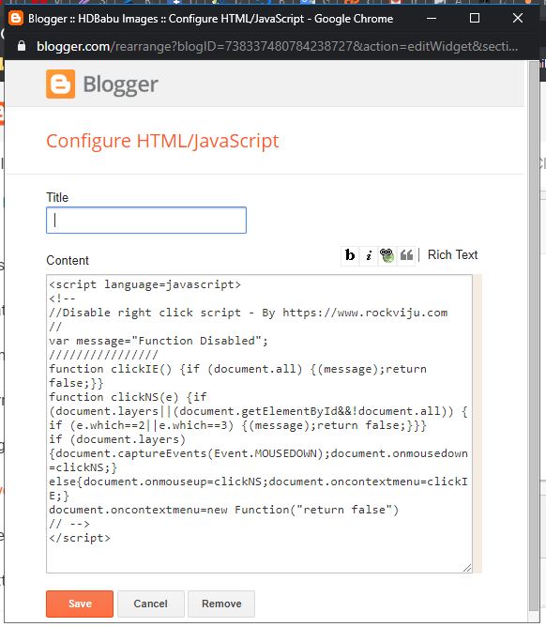Click the line 'var message="Function Disabled";'
This screenshot has height=627, width=546.
pos(159,341)
